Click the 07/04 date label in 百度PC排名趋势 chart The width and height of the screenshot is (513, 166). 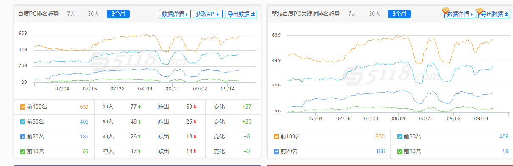tap(62, 89)
